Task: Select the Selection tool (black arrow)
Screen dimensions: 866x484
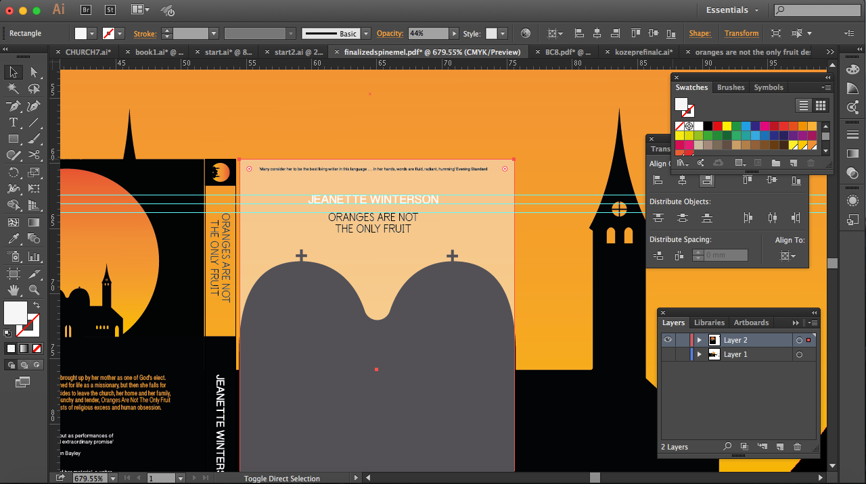Action: click(x=13, y=72)
